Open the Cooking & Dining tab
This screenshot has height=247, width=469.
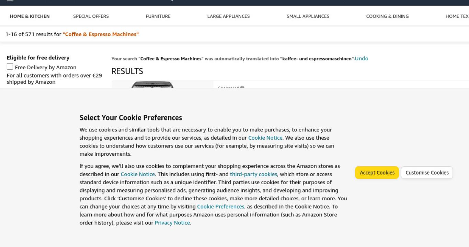pos(388,16)
